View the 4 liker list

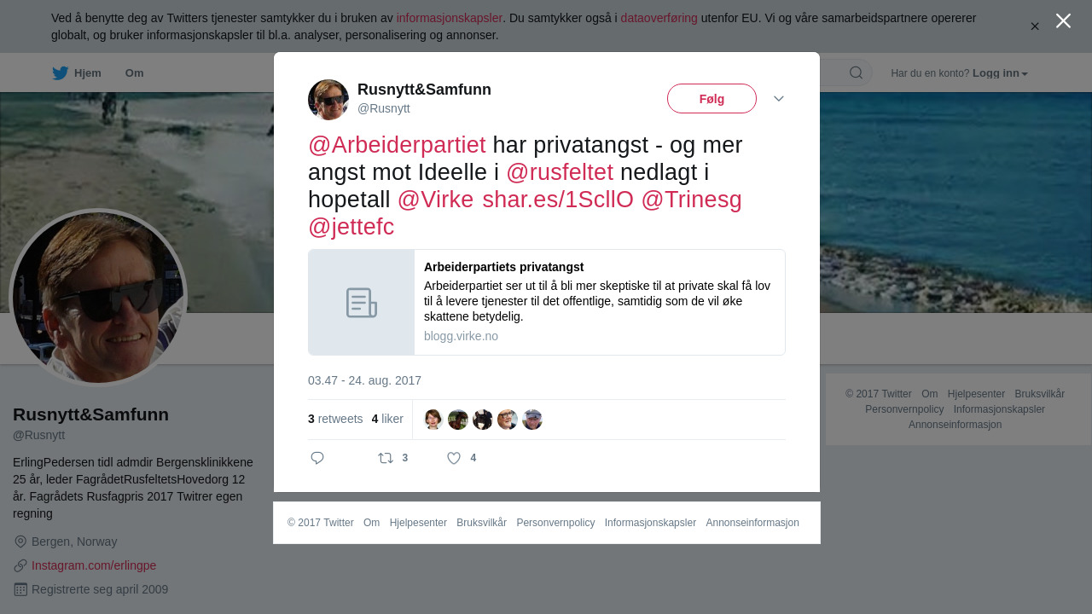pos(387,419)
